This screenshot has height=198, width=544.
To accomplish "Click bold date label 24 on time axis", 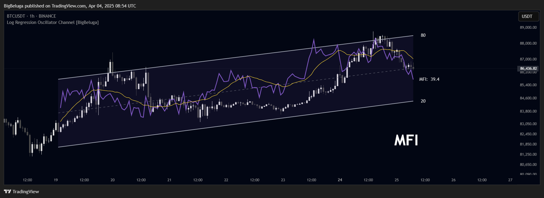I will pos(340,180).
